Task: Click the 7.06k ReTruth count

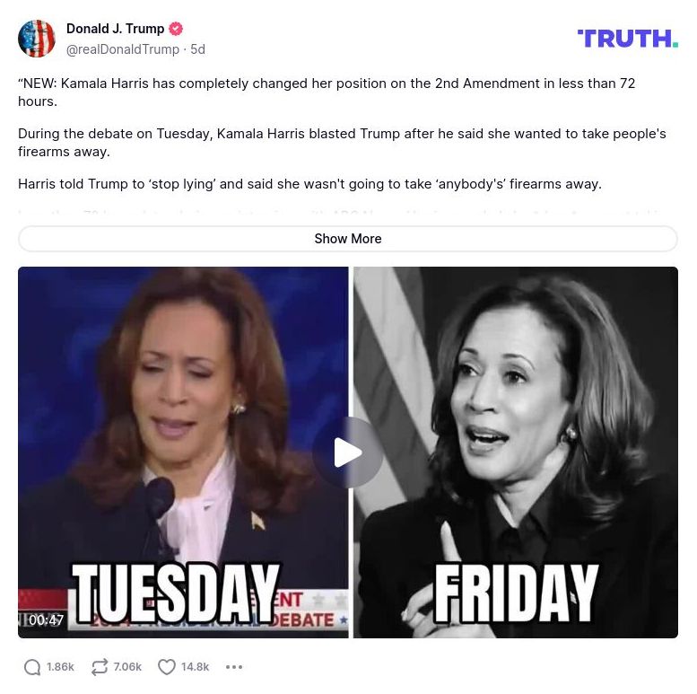Action: pyautogui.click(x=127, y=667)
